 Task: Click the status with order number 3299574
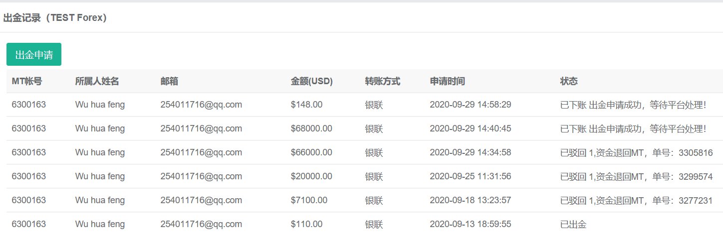tap(636, 176)
